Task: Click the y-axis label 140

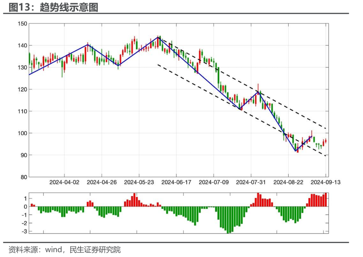Action: click(x=23, y=46)
